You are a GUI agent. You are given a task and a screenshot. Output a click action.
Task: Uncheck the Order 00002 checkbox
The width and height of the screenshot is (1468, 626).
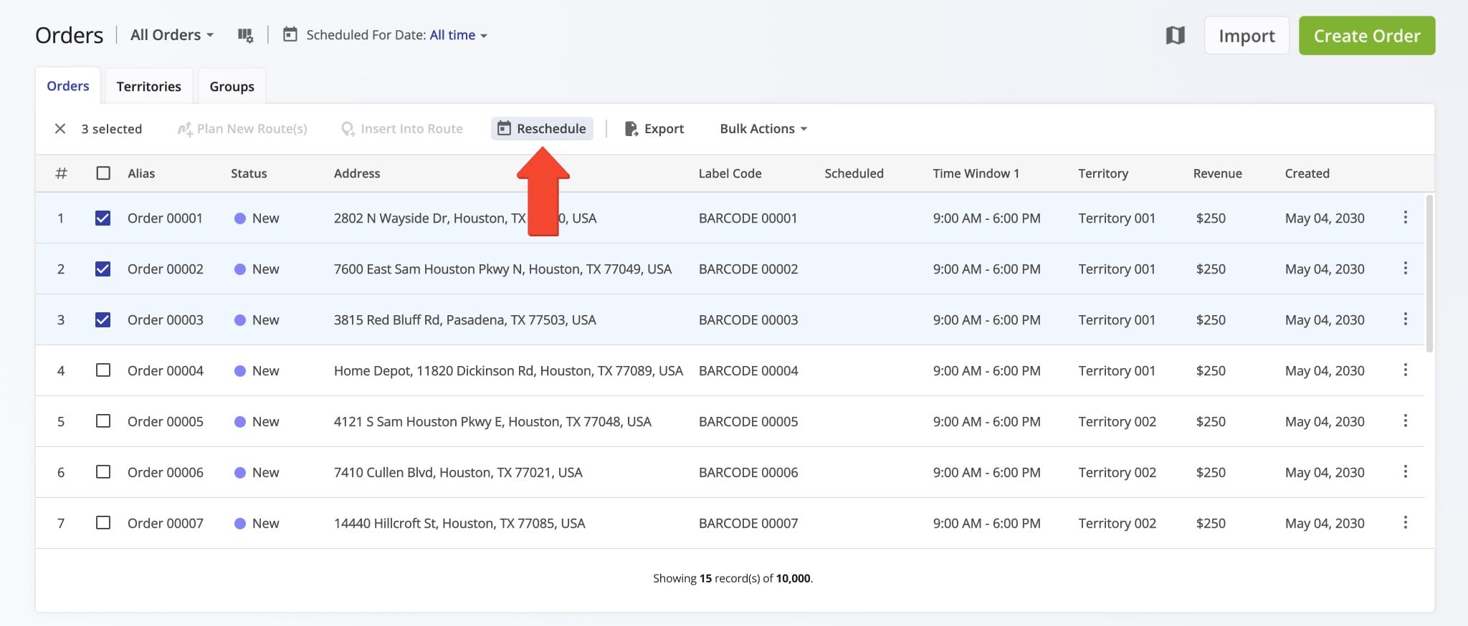(103, 269)
